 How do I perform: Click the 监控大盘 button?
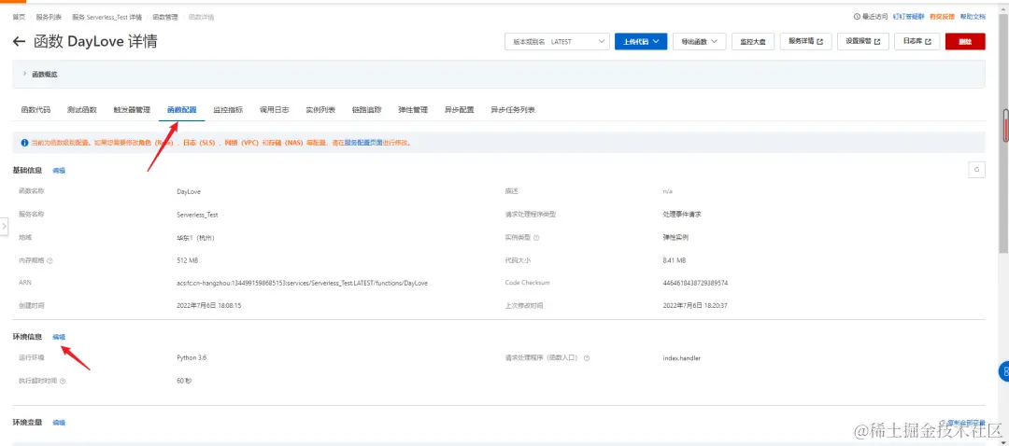(753, 41)
